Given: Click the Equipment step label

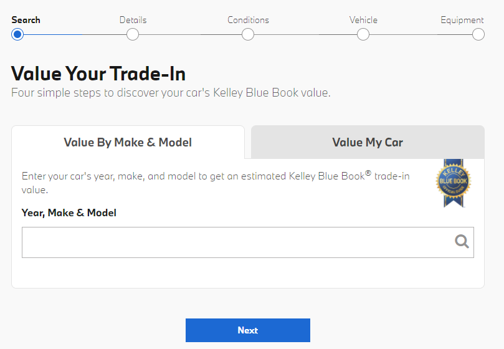Looking at the screenshot, I should tap(462, 21).
